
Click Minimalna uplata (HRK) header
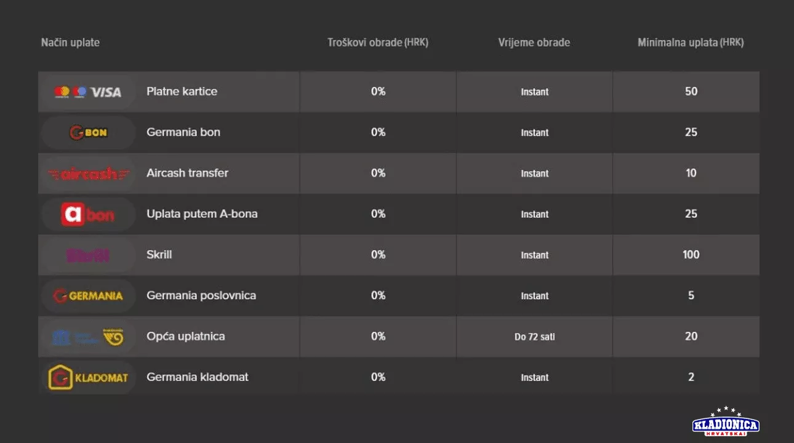tap(691, 42)
